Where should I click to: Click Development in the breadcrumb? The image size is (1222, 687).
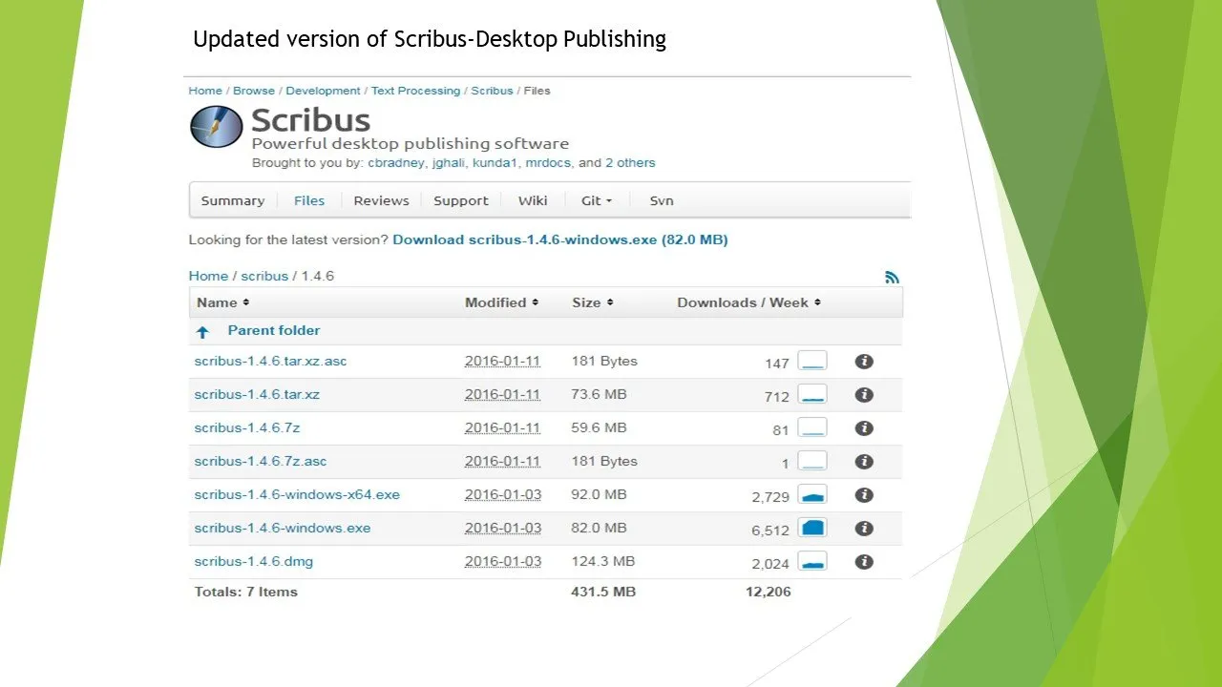[x=323, y=91]
